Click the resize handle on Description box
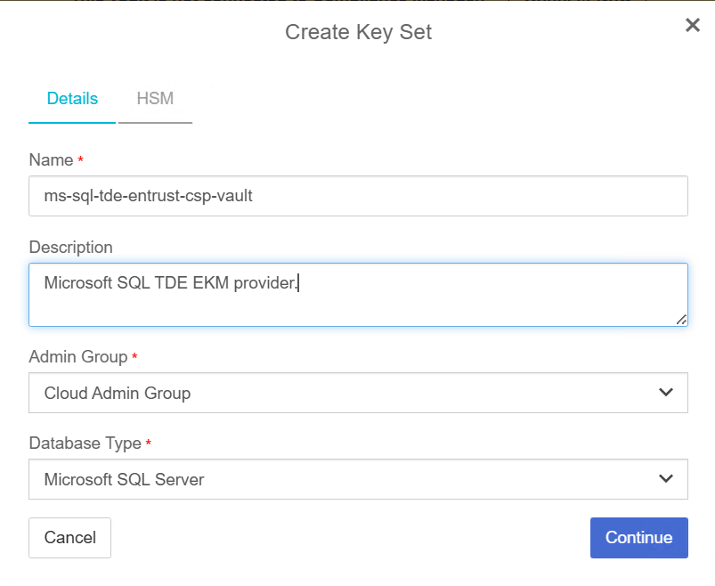Viewport: 715px width, 586px height. click(684, 321)
